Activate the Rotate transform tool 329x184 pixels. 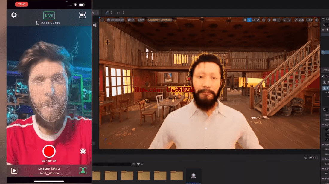(254, 20)
